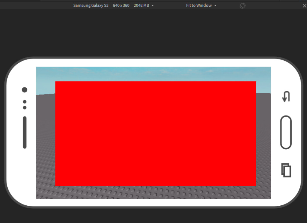Close the device emulator bar

pos(304,6)
